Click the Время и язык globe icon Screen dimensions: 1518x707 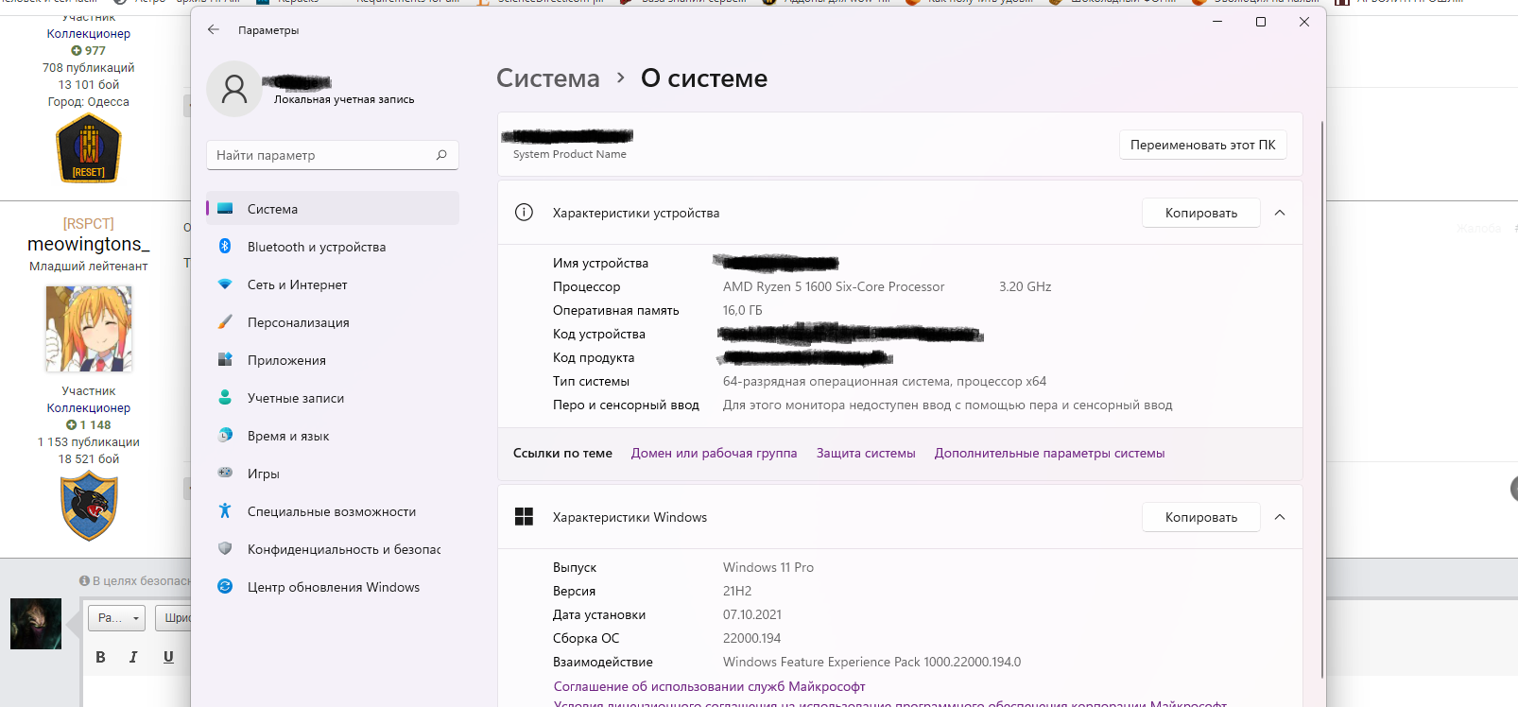coord(225,436)
